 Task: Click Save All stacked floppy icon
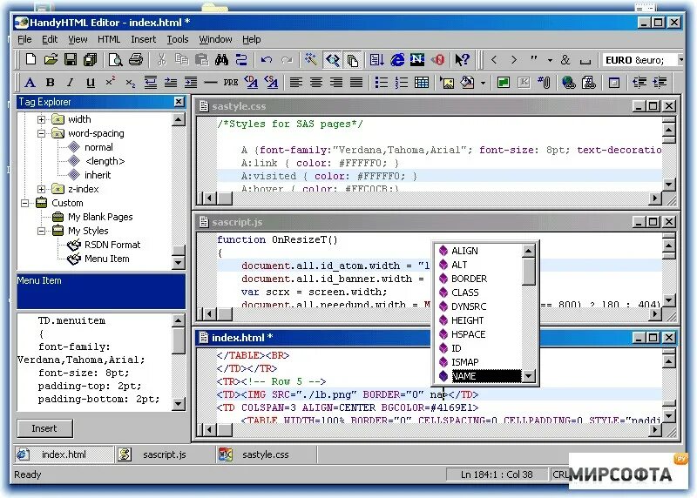[x=91, y=59]
